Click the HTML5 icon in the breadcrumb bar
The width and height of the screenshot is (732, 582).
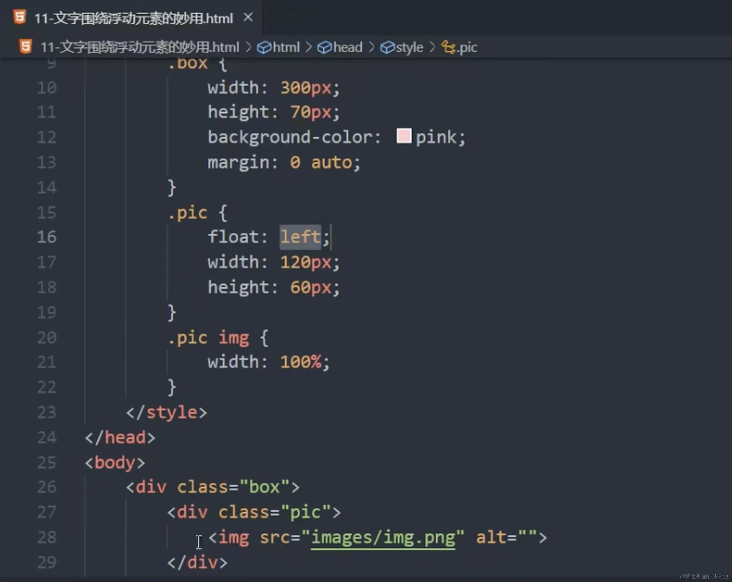click(25, 47)
